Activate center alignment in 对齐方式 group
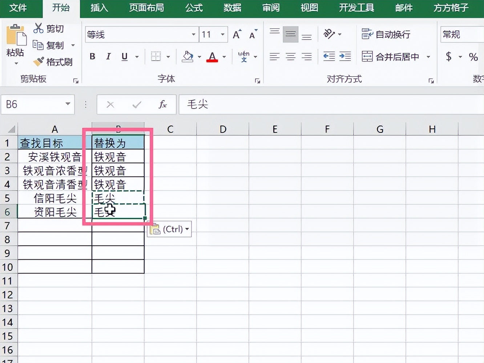The width and height of the screenshot is (484, 363). coord(290,56)
